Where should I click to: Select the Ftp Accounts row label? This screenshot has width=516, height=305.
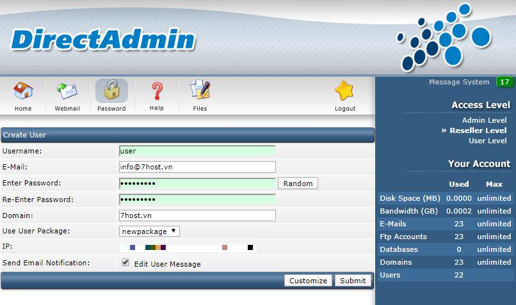403,237
